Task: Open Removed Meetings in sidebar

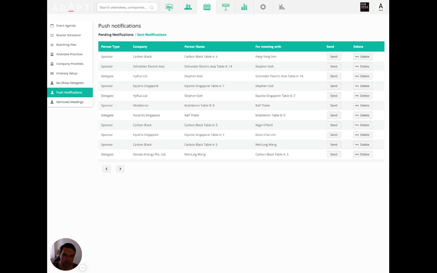Action: [70, 102]
